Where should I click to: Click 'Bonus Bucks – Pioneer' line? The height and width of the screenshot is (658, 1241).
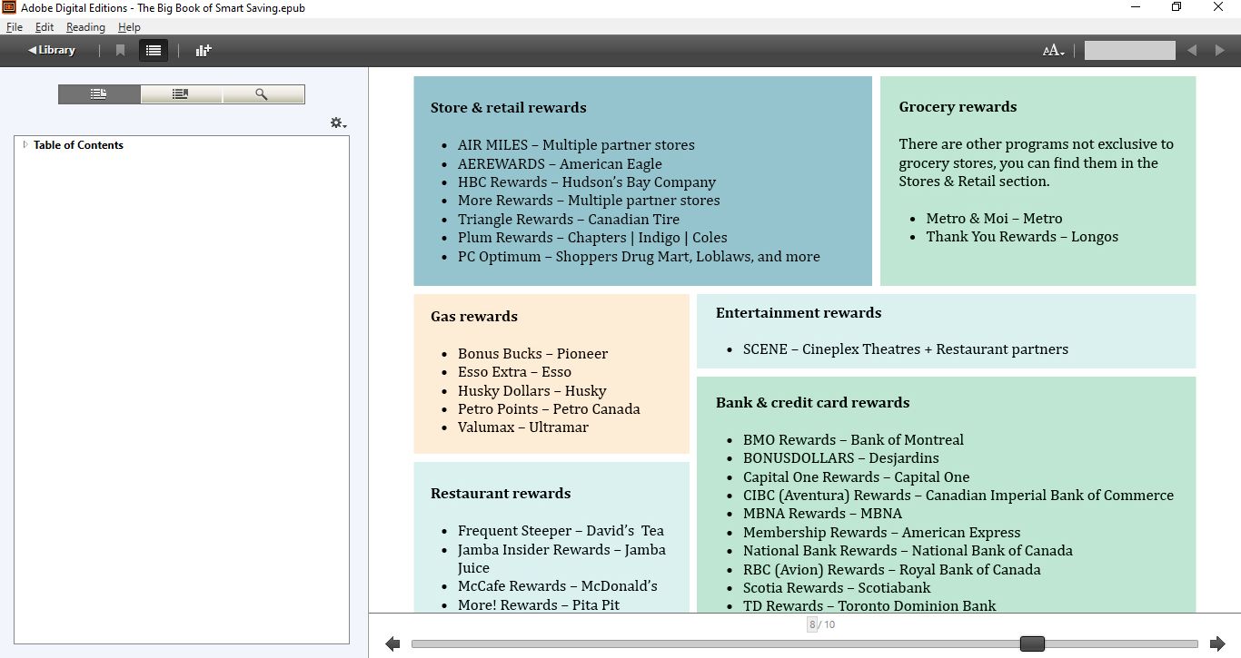(532, 354)
